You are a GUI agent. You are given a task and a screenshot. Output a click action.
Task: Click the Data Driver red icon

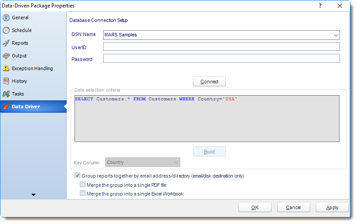tap(6, 107)
